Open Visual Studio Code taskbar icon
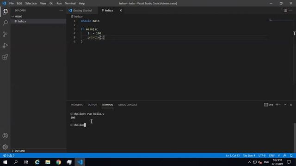The width and height of the screenshot is (296, 166). pyautogui.click(x=80, y=162)
